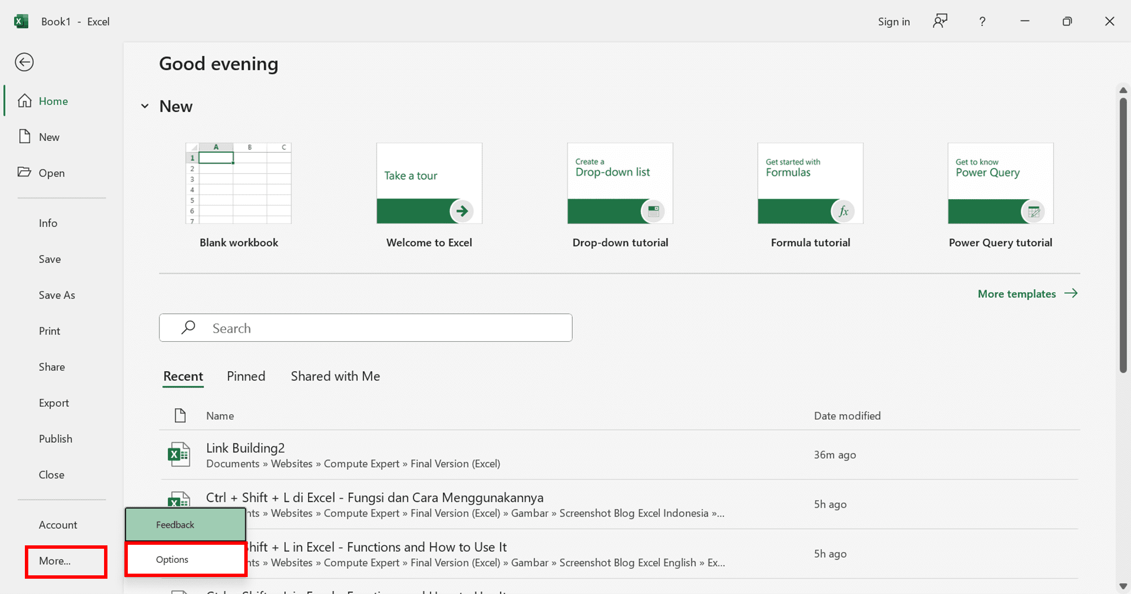Open the help question mark
Viewport: 1131px width, 594px height.
click(982, 21)
